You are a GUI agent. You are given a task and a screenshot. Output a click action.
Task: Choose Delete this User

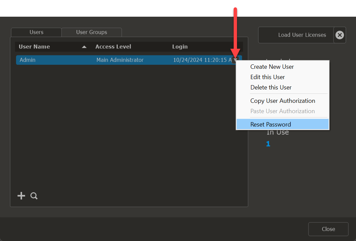tap(283, 87)
